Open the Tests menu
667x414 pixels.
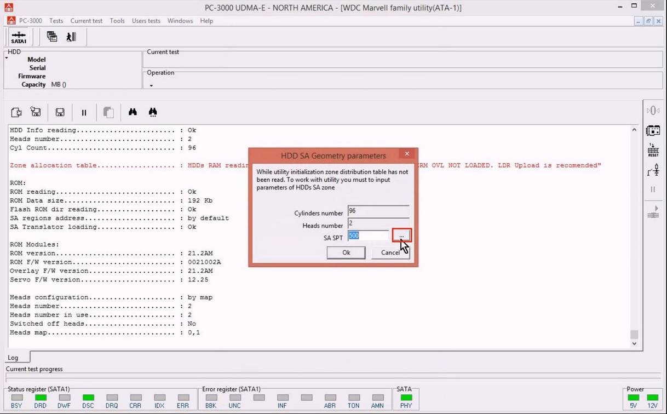56,21
